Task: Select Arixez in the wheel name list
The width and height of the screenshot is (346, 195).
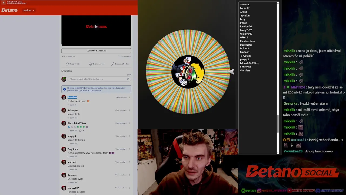Action: [243, 12]
